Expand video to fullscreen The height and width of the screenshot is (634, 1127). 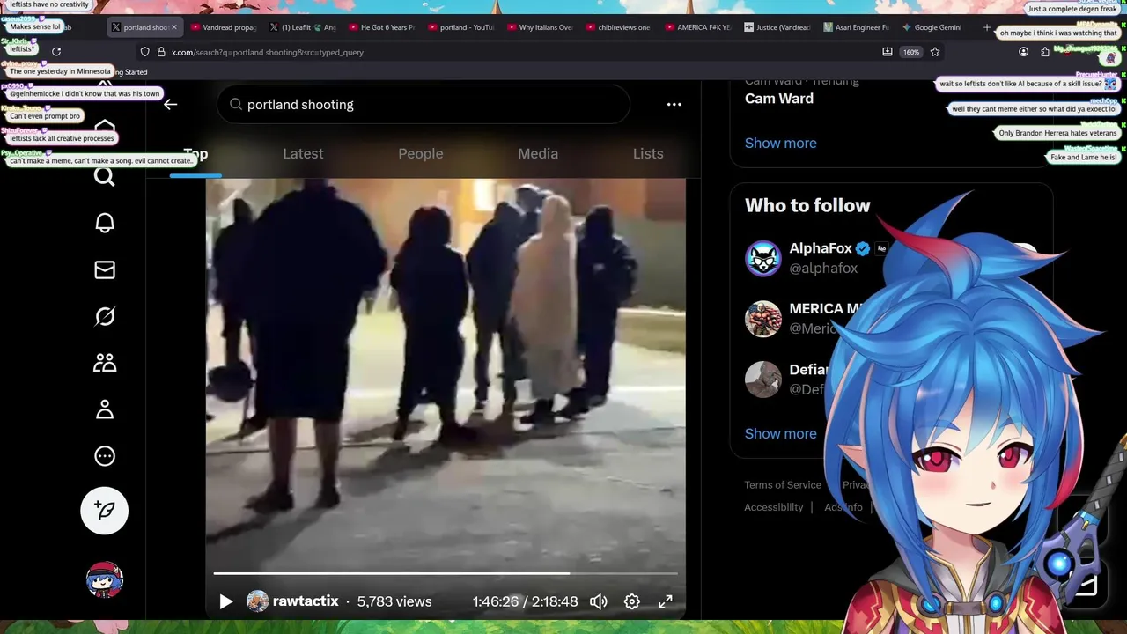[x=666, y=601]
